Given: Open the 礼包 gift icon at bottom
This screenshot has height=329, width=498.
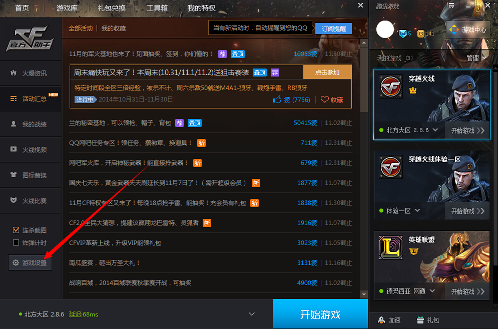Looking at the screenshot, I should point(428,320).
